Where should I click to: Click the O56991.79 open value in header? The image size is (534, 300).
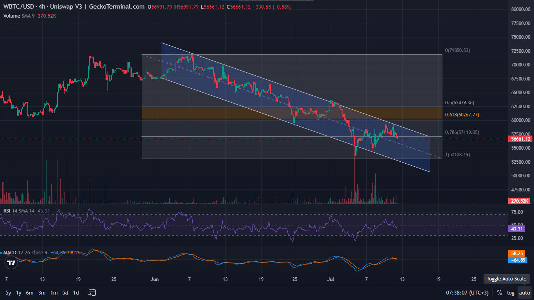(160, 7)
